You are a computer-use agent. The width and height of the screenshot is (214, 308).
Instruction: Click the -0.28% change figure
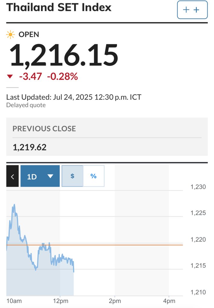[x=62, y=76]
